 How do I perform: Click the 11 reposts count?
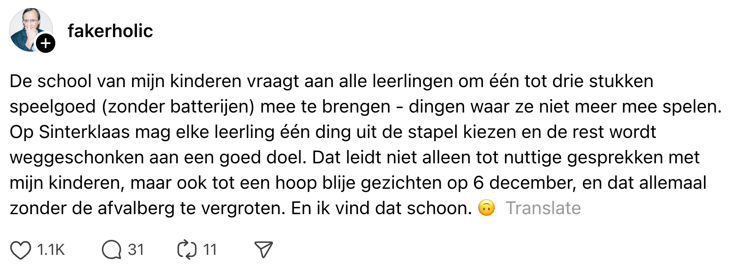point(210,250)
